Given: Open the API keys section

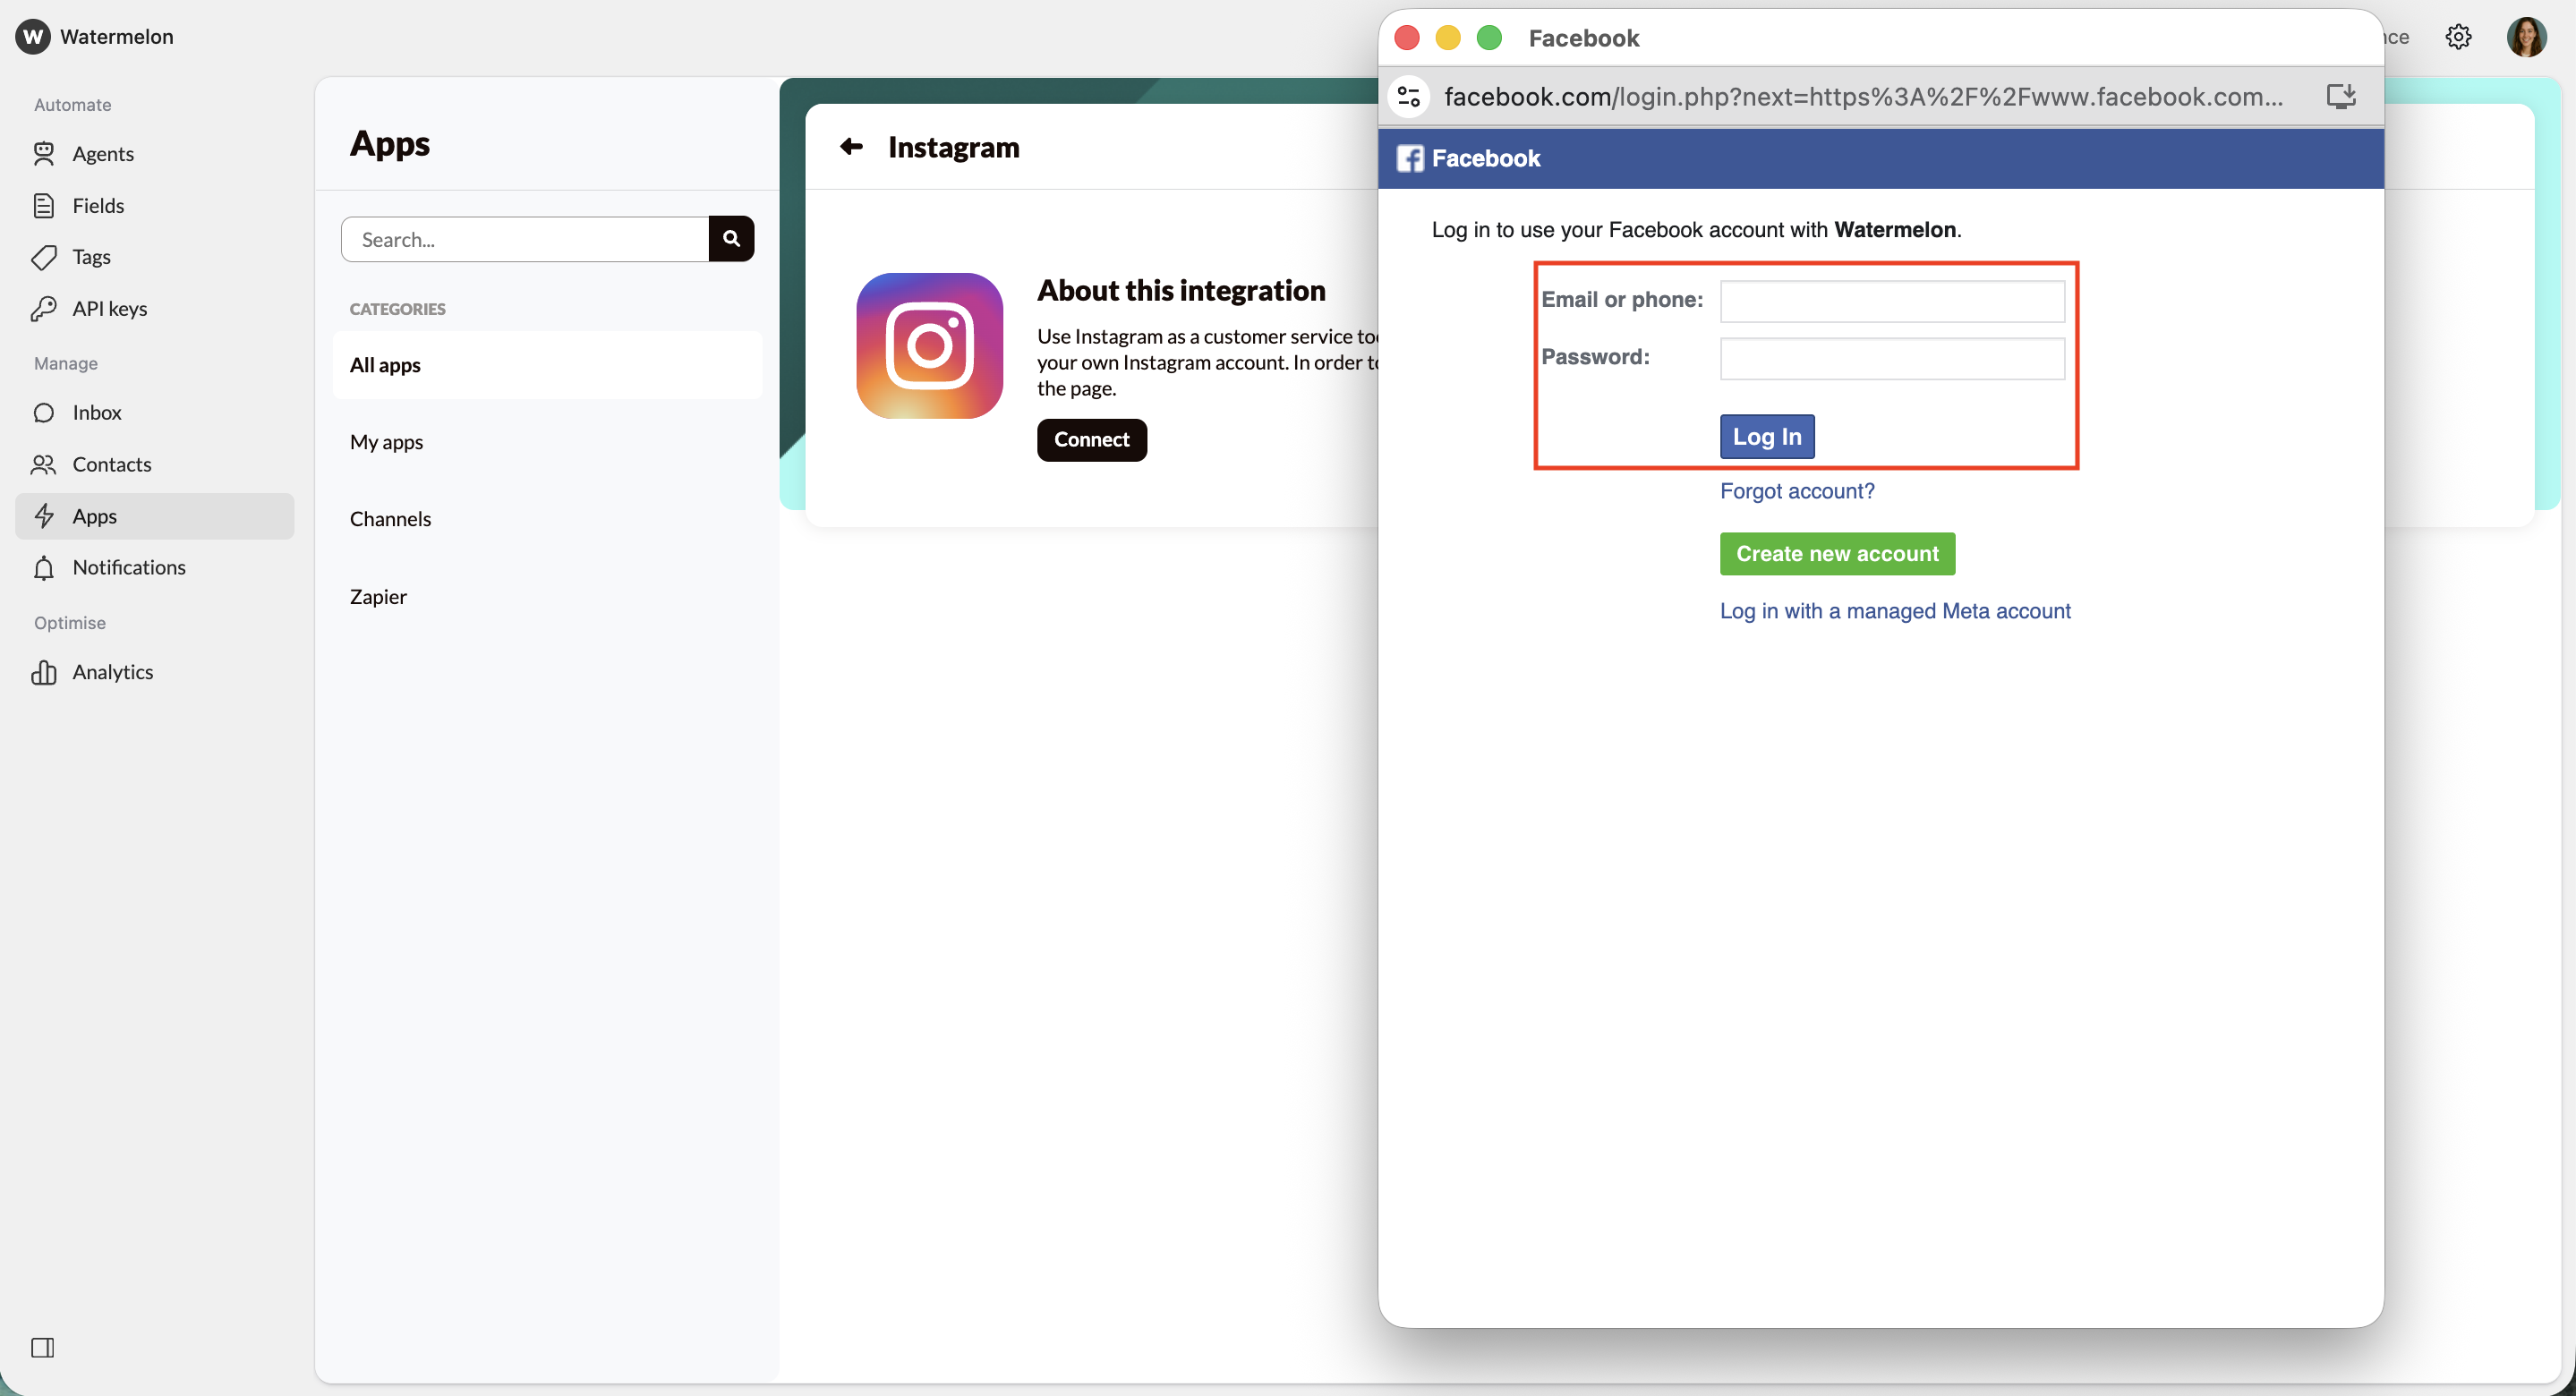Looking at the screenshot, I should (109, 308).
